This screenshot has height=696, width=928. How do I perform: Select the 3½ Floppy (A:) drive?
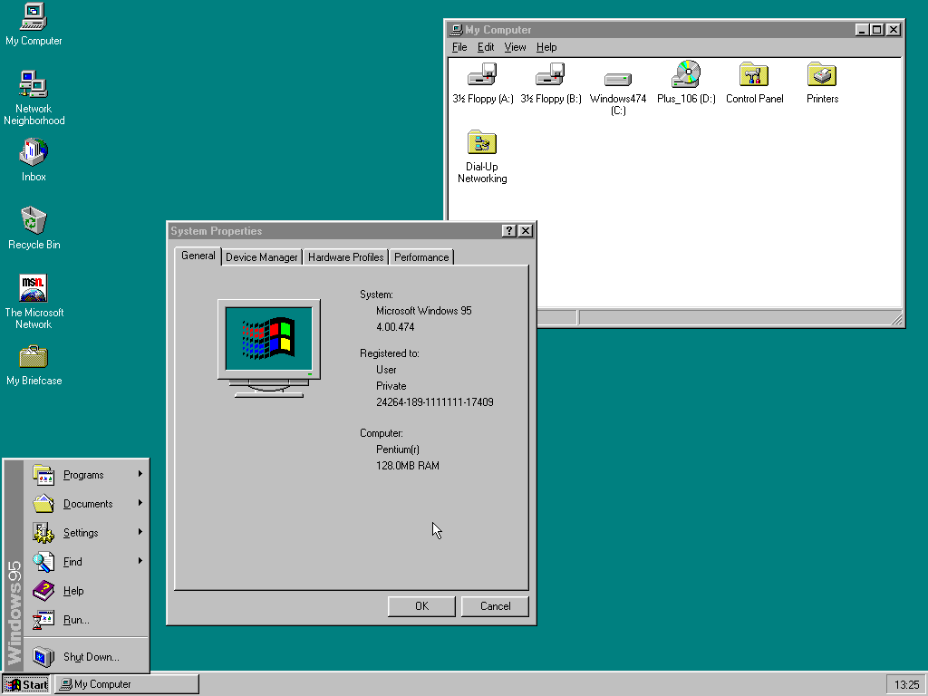point(482,76)
